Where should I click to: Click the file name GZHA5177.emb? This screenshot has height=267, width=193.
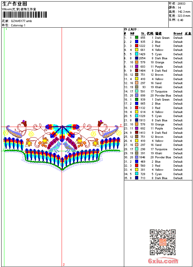pos(21,21)
